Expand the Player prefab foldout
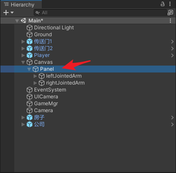Screen dimensions: 176x173 pyautogui.click(x=23, y=55)
